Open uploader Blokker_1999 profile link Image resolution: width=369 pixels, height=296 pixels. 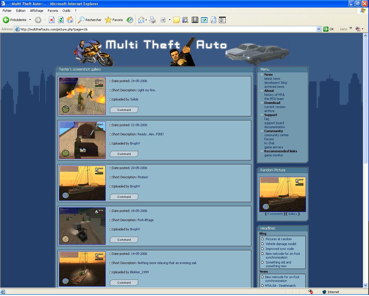click(139, 272)
